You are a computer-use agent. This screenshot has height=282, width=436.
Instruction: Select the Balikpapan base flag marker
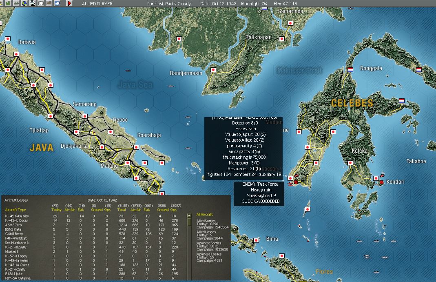(x=282, y=39)
